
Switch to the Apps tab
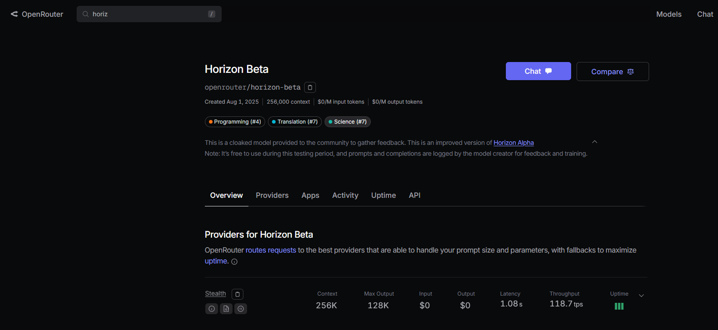coord(310,195)
